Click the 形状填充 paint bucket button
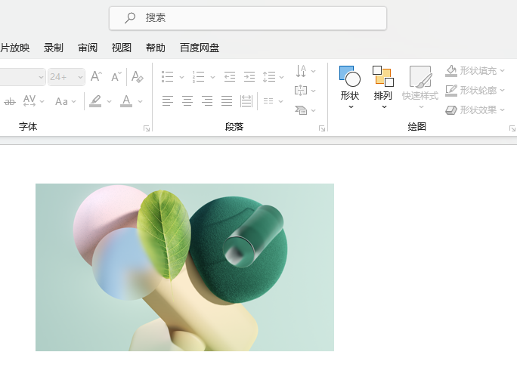Viewport: 517px width, 386px height. 470,70
